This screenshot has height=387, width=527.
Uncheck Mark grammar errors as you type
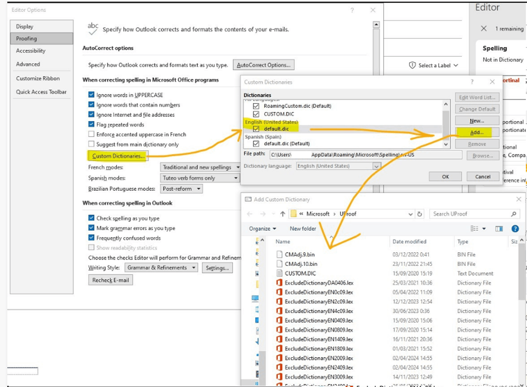[91, 228]
